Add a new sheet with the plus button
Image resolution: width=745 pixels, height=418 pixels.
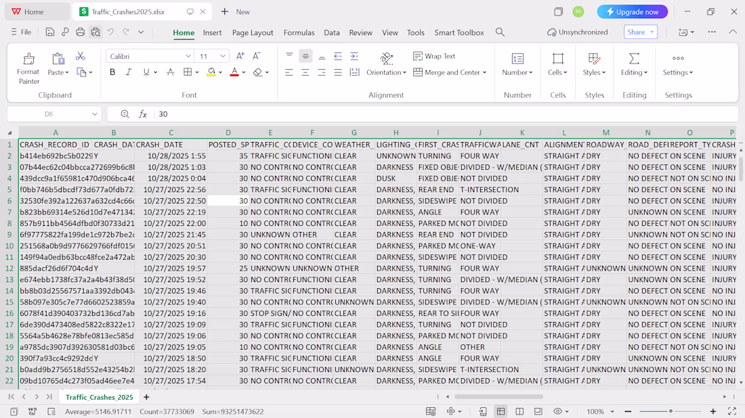(146, 397)
